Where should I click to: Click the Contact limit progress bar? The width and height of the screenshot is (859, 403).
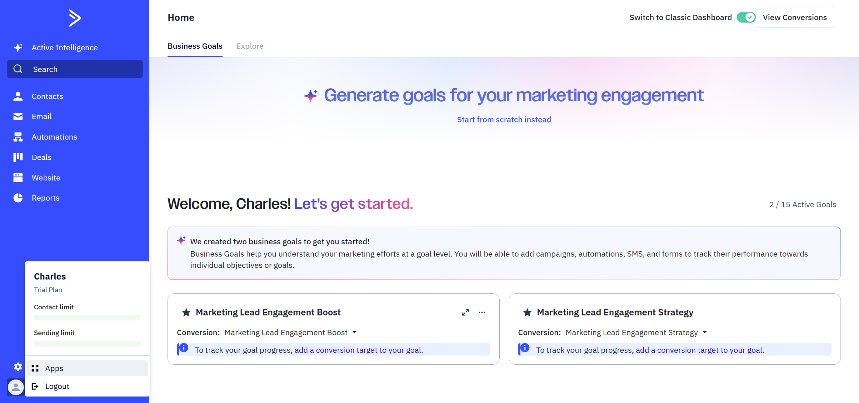click(x=87, y=317)
